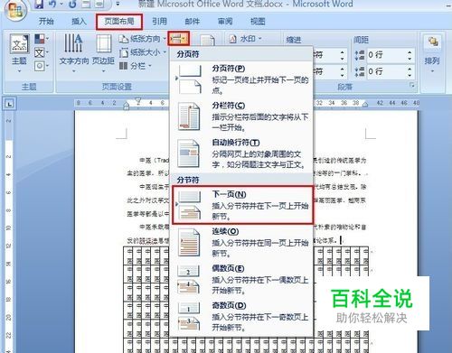Screen dimensions: 452x353
Task: Open the quick access toolbar customize arrow
Action: [118, 5]
